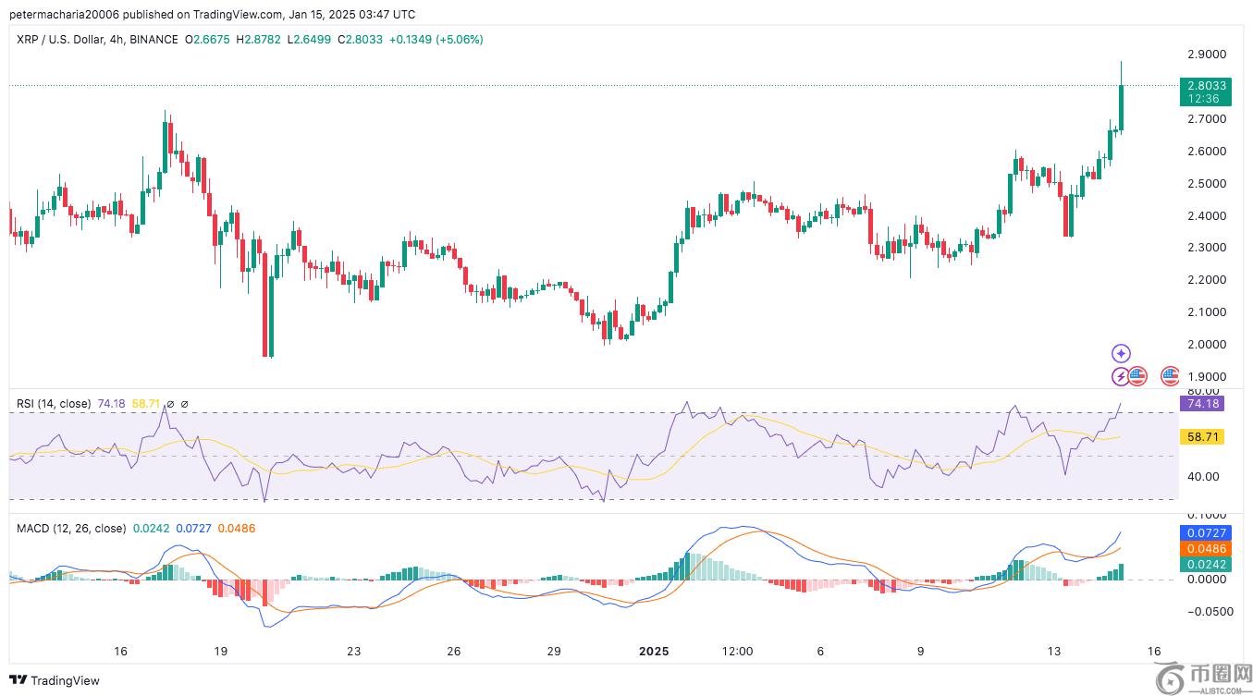Click the RSI (14, close) indicator label
The image size is (1253, 696).
tap(54, 404)
